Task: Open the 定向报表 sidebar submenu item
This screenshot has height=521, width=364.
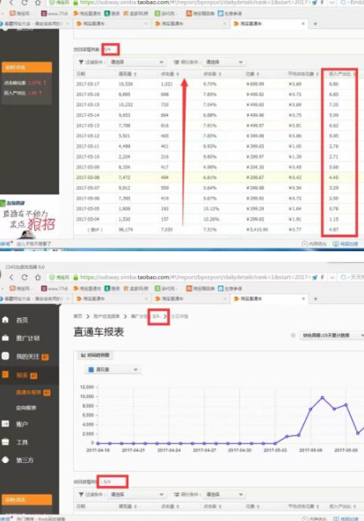Action: click(25, 408)
